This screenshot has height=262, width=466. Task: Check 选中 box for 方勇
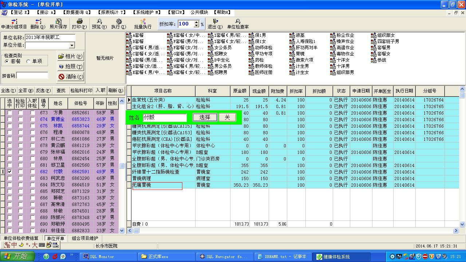9,112
